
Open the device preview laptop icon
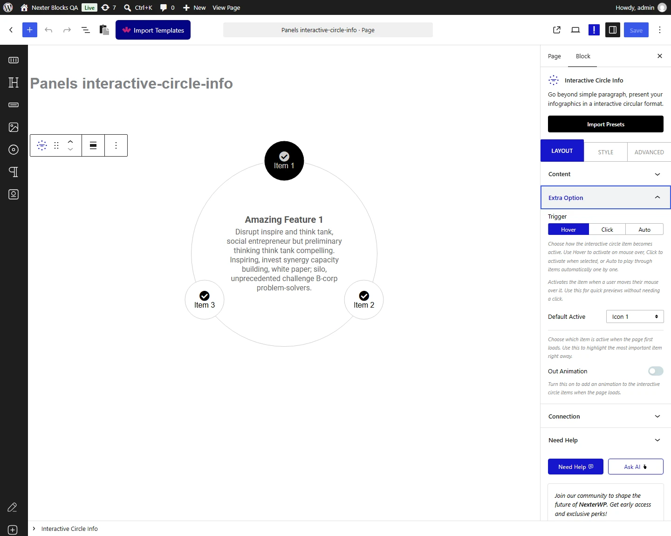575,30
